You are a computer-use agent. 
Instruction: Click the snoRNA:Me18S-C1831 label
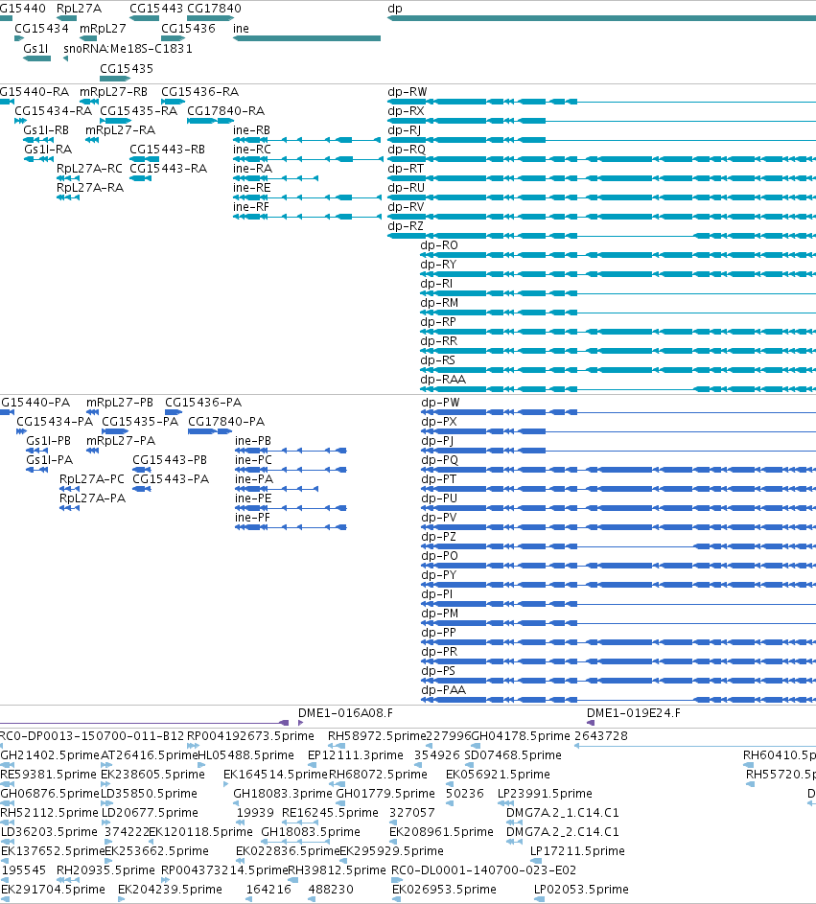(x=128, y=49)
